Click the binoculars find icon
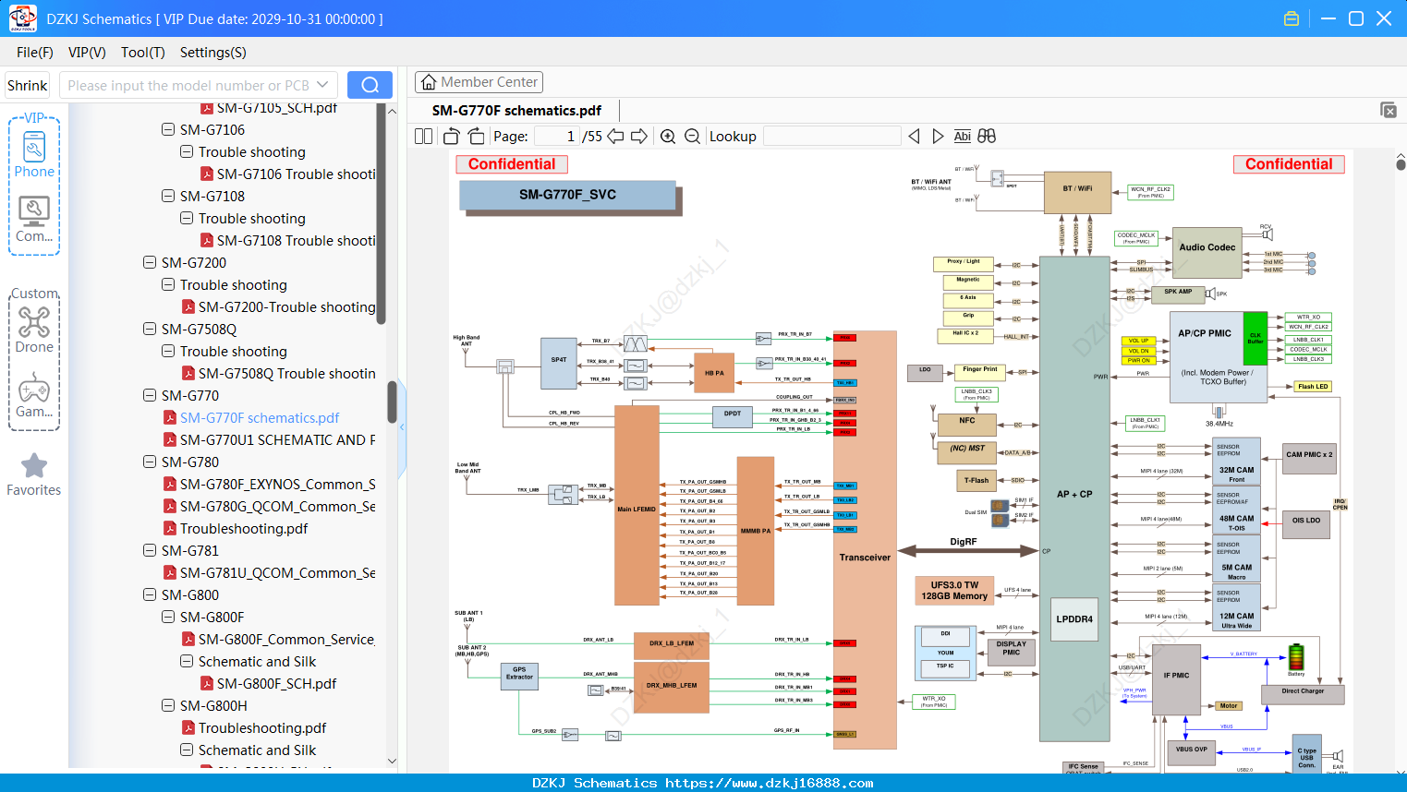 tap(987, 137)
